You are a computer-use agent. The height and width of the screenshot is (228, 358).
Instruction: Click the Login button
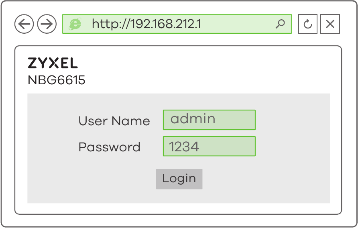click(x=179, y=179)
